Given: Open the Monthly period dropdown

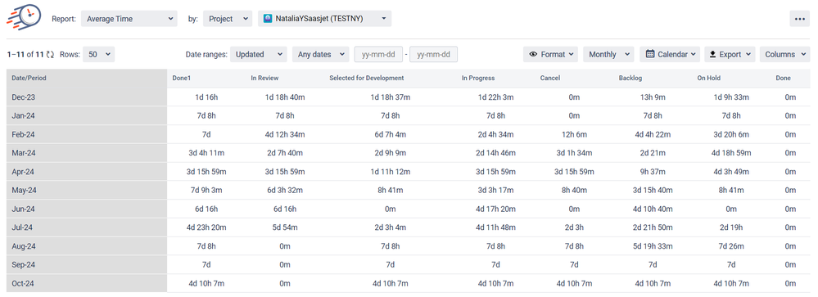Looking at the screenshot, I should 608,54.
